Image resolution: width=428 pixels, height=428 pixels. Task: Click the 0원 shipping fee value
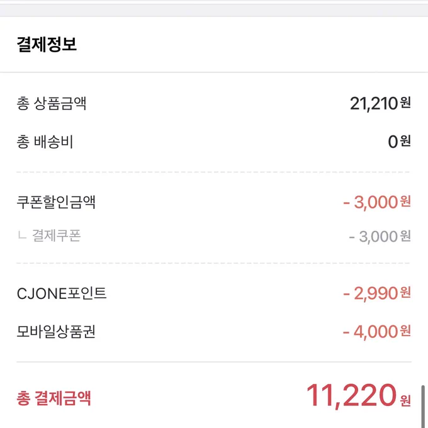tap(399, 142)
